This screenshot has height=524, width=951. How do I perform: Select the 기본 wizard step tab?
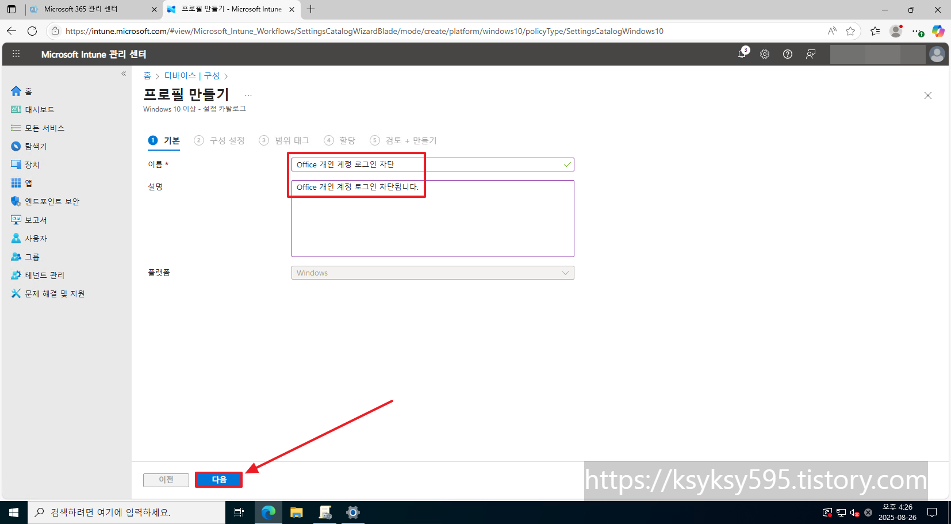164,140
